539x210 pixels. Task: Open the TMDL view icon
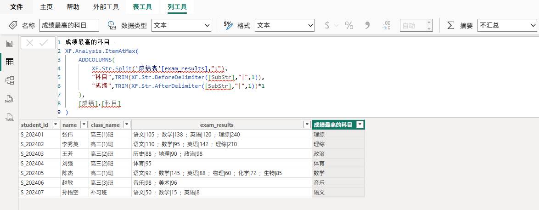9,117
